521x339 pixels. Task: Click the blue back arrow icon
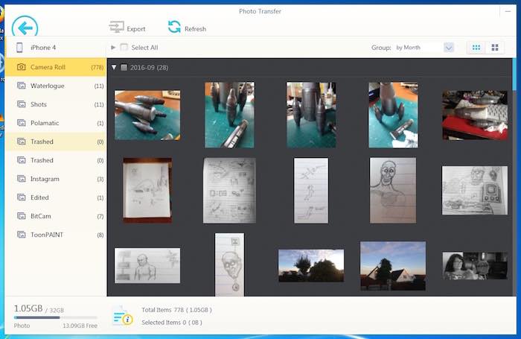click(x=25, y=29)
